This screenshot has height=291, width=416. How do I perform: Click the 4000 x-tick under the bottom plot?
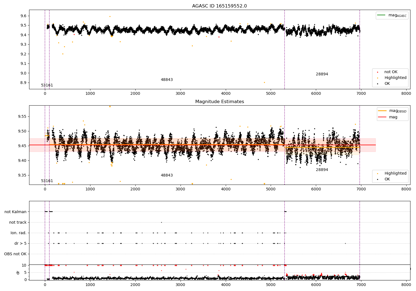[x=226, y=285]
